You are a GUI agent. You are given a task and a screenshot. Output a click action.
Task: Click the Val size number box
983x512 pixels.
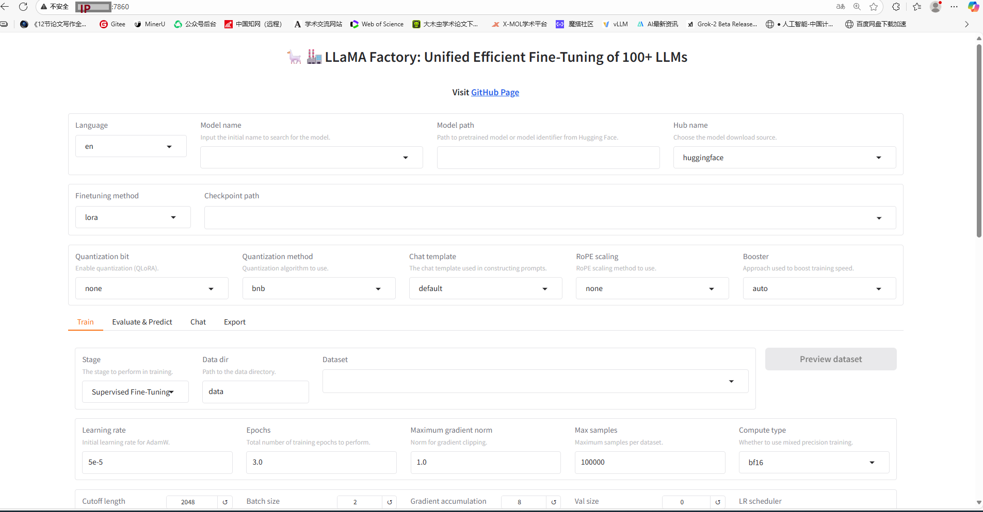coord(687,502)
